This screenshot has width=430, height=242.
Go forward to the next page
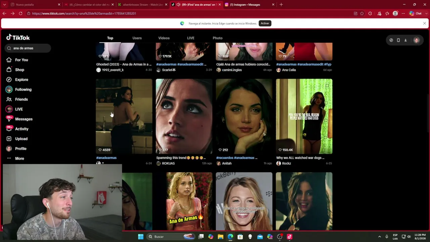pos(12,13)
